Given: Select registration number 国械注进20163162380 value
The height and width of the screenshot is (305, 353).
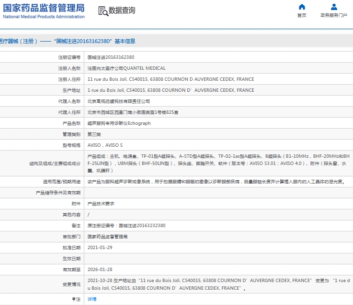Looking at the screenshot, I should click(x=111, y=57).
